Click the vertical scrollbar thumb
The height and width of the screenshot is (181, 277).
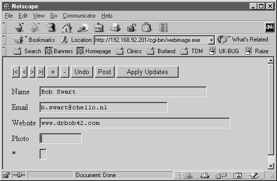tap(271, 109)
